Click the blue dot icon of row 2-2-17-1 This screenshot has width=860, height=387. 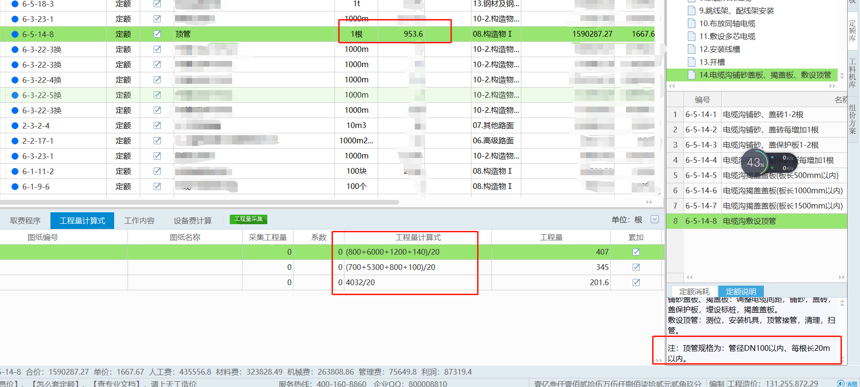pyautogui.click(x=15, y=141)
